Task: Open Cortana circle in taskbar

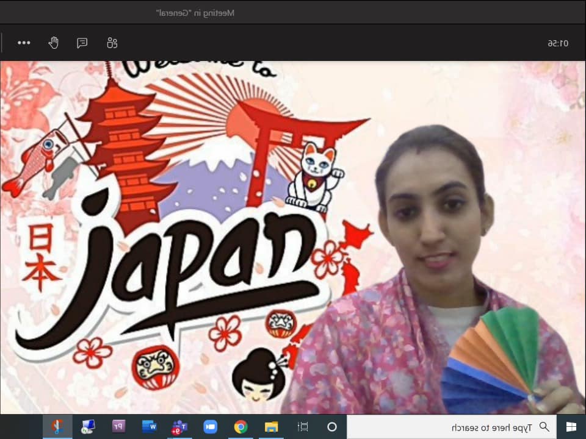Action: 332,427
